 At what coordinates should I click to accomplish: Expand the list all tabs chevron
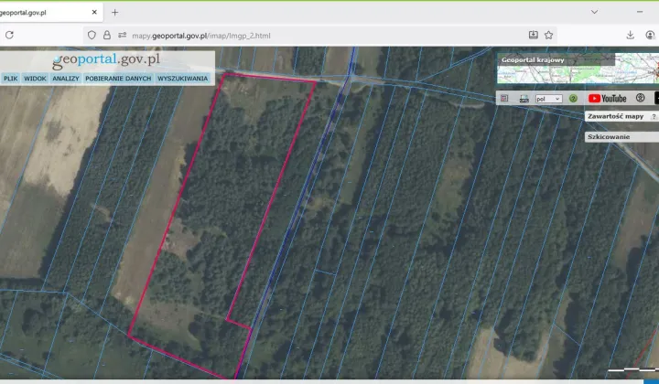click(594, 12)
